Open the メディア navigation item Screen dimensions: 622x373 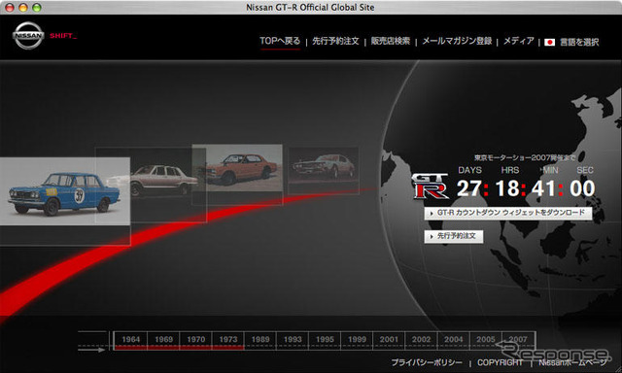(519, 41)
